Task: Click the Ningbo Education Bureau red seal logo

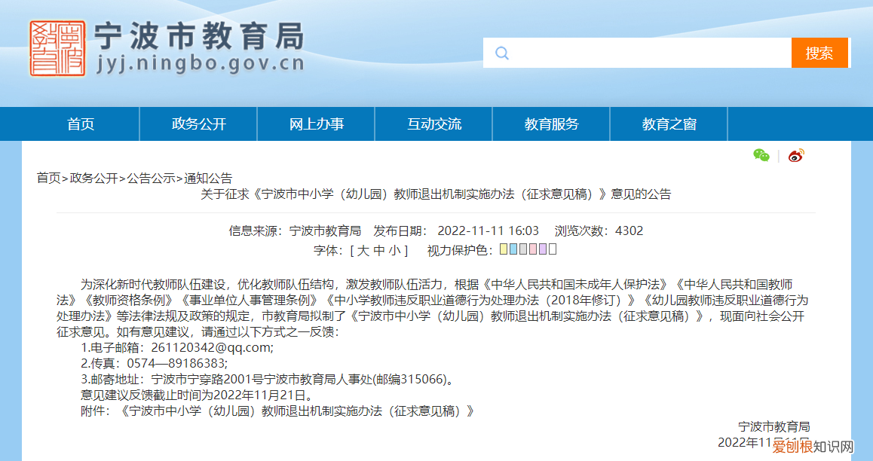Action: 57,48
